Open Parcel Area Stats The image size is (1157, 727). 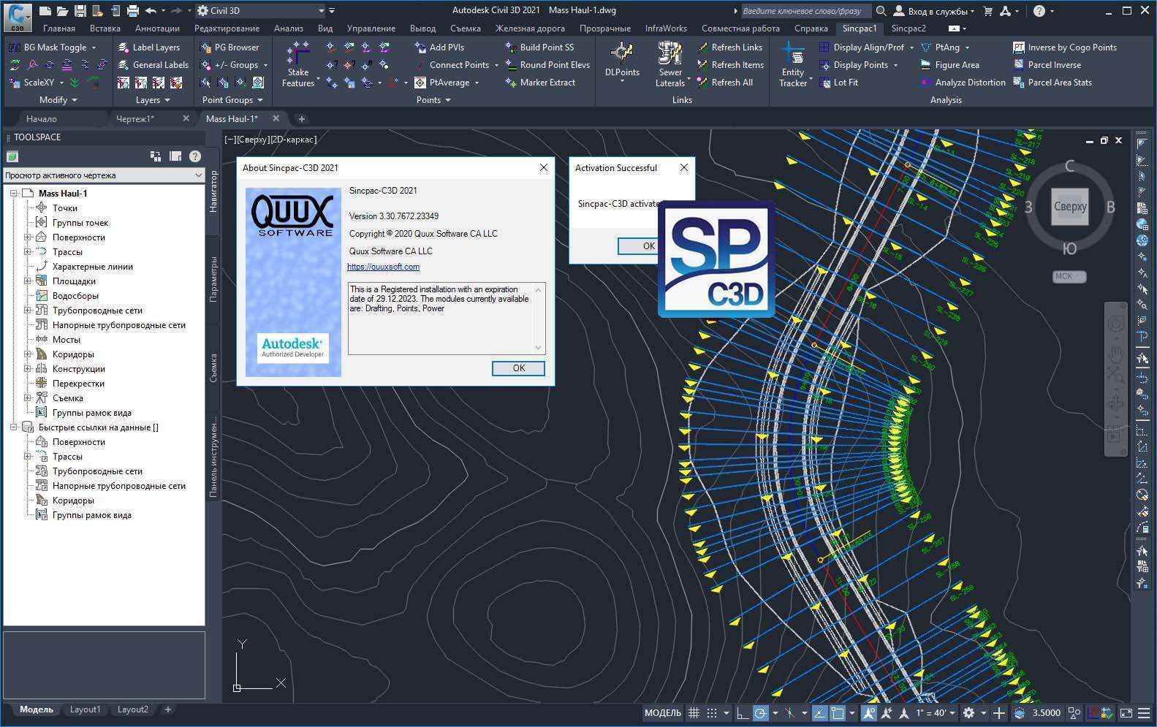tap(1052, 82)
